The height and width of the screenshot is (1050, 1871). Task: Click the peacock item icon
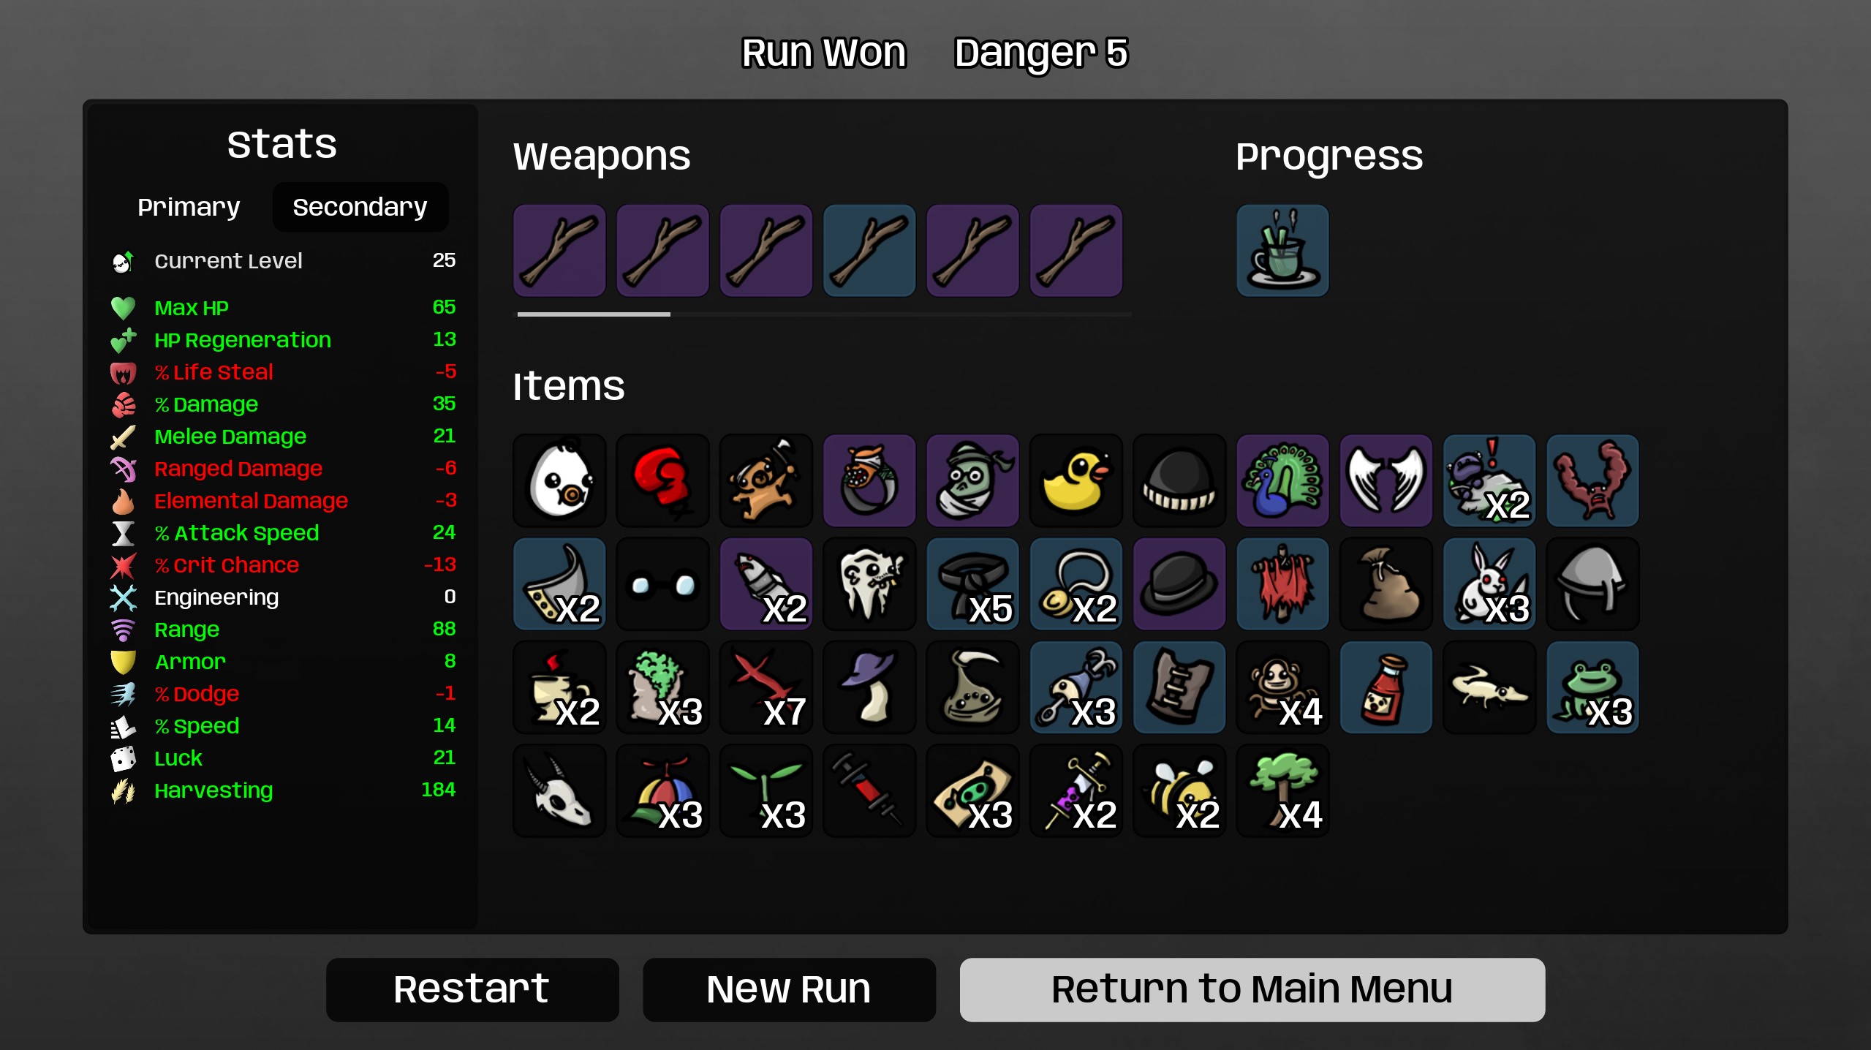pyautogui.click(x=1282, y=481)
